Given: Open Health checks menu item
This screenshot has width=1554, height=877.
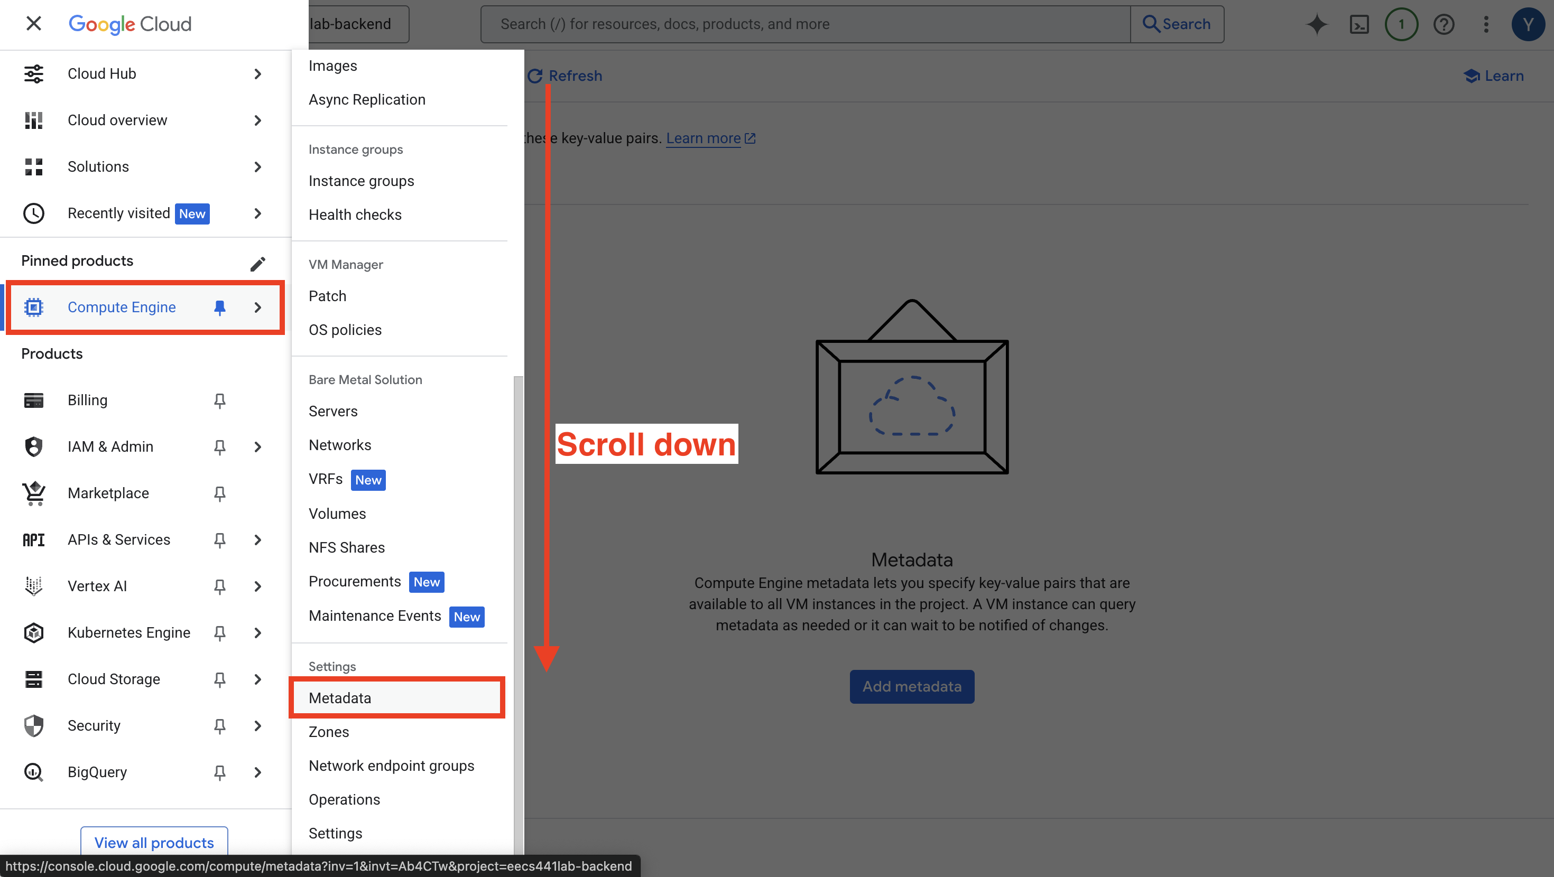Looking at the screenshot, I should tap(355, 214).
